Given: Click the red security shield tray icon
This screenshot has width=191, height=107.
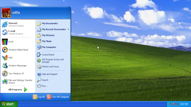Looking at the screenshot, I should 173,104.
